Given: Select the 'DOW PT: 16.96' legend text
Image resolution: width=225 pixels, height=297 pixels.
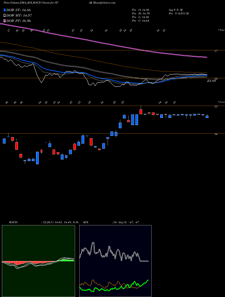Looking at the screenshot, I should pyautogui.click(x=18, y=21).
